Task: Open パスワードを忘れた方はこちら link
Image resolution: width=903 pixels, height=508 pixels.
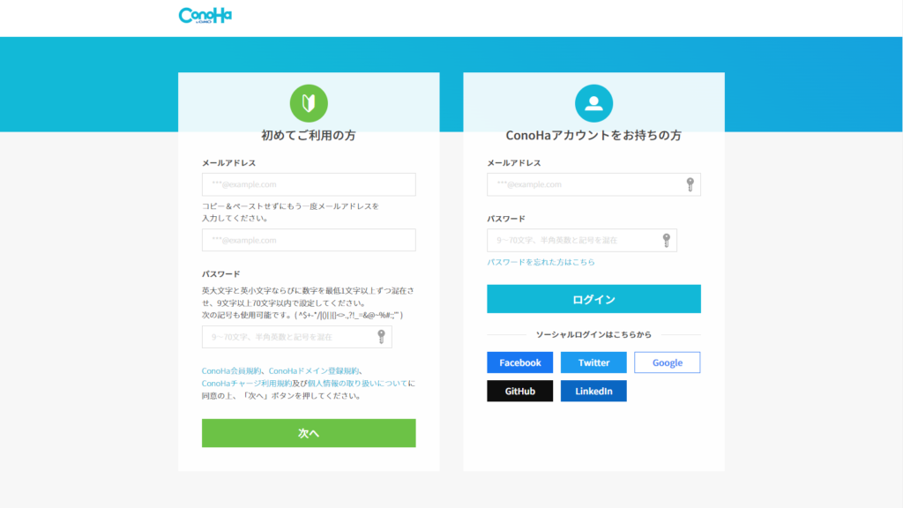Action: click(x=541, y=262)
